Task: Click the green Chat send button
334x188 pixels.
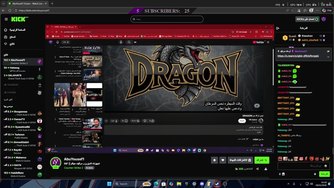Action: click(x=324, y=174)
